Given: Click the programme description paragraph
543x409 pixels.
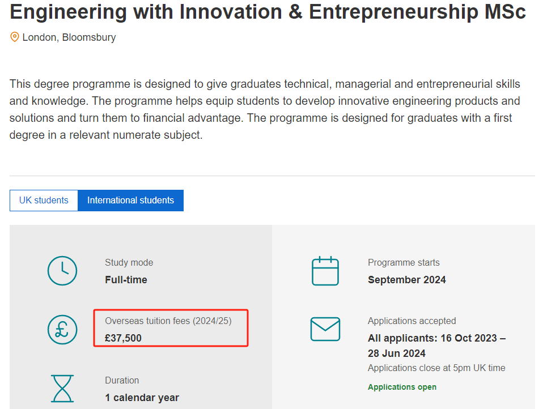Looking at the screenshot, I should (265, 109).
